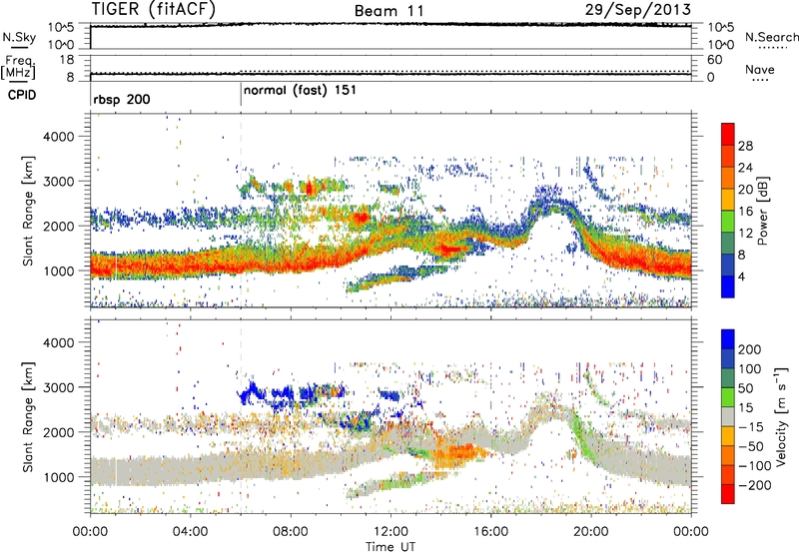Screen dimensions: 799x553
Task: Click the red power hotspot near 2800 km
Action: click(x=310, y=189)
